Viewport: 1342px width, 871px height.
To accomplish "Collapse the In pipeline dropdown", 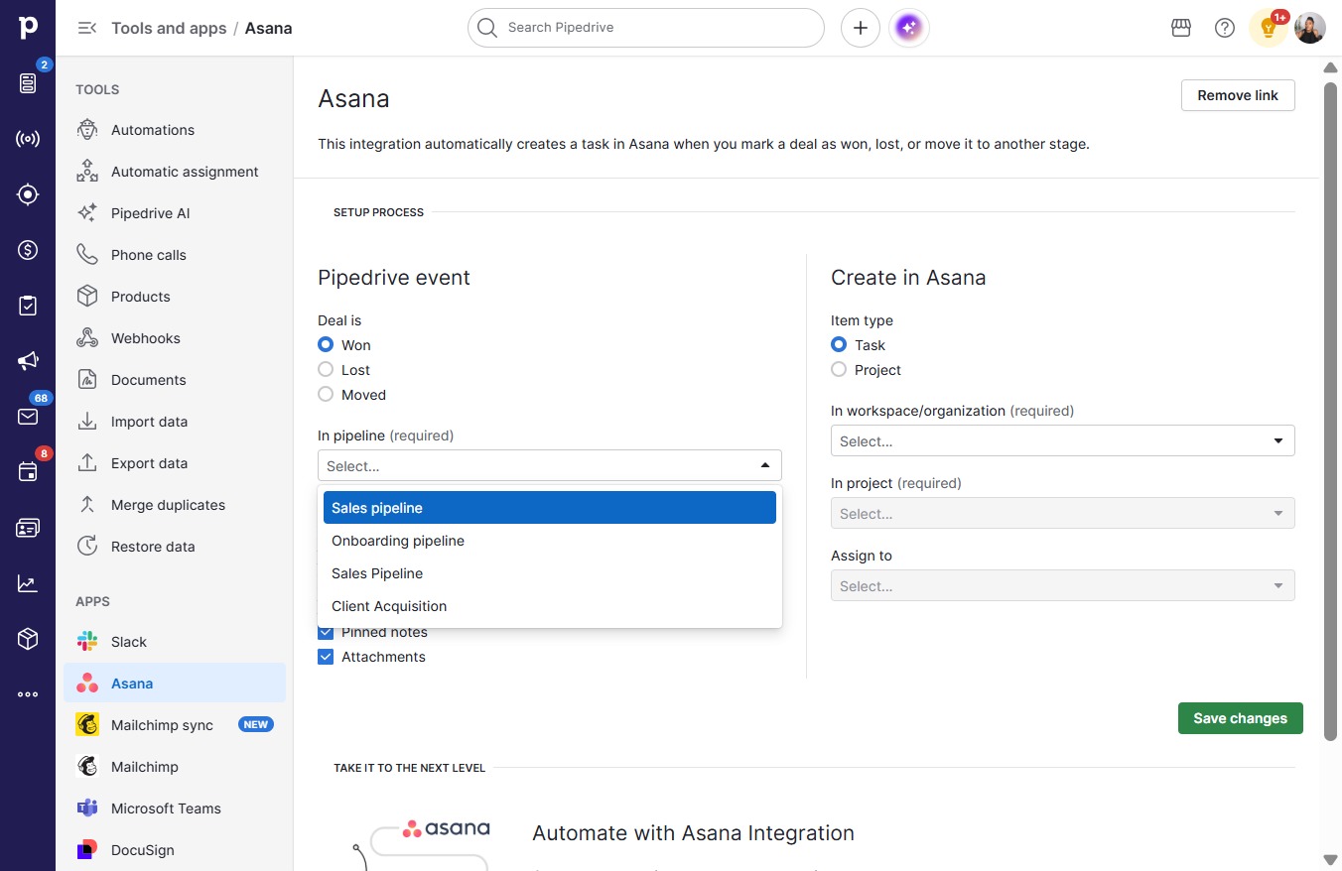I will coord(550,465).
